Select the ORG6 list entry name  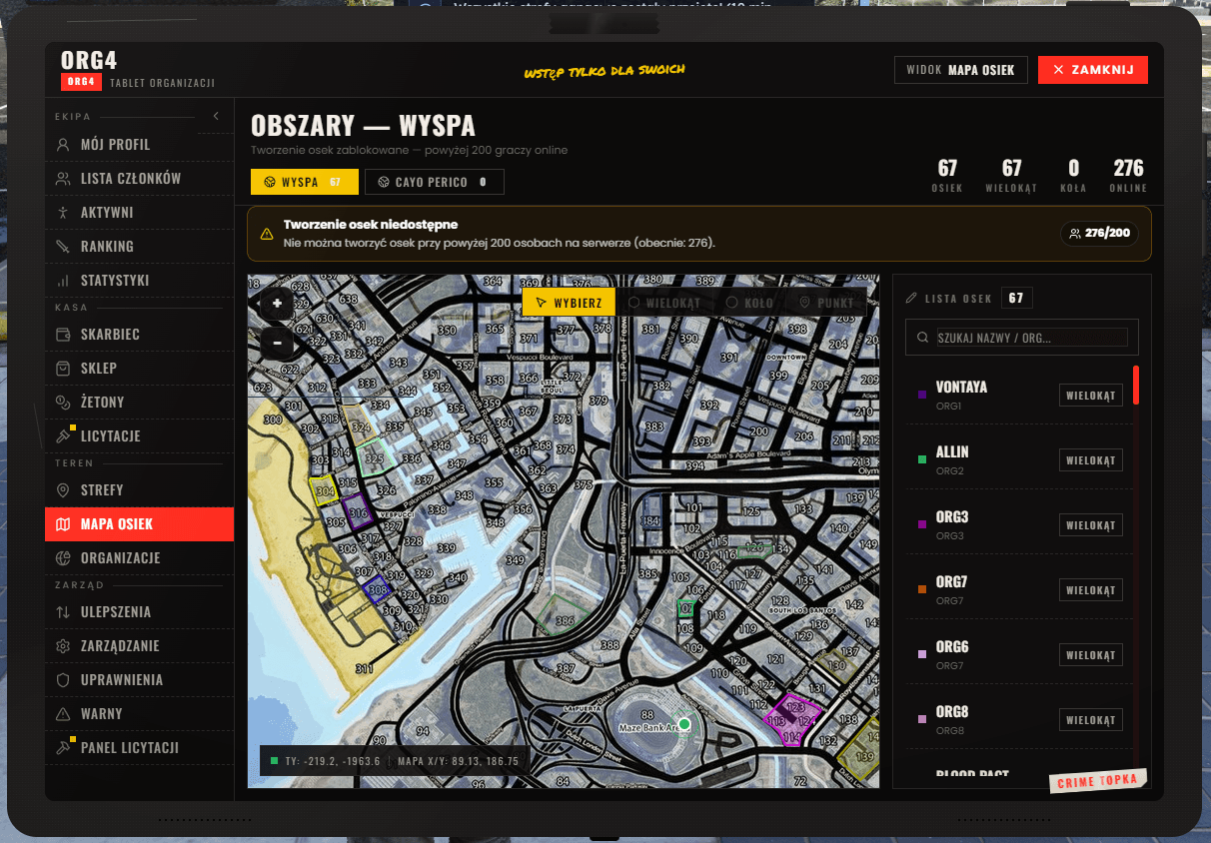pyautogui.click(x=952, y=646)
